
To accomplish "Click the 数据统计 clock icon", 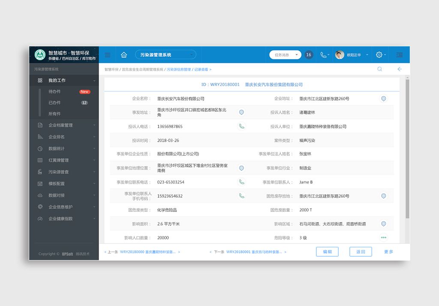I will (x=40, y=149).
